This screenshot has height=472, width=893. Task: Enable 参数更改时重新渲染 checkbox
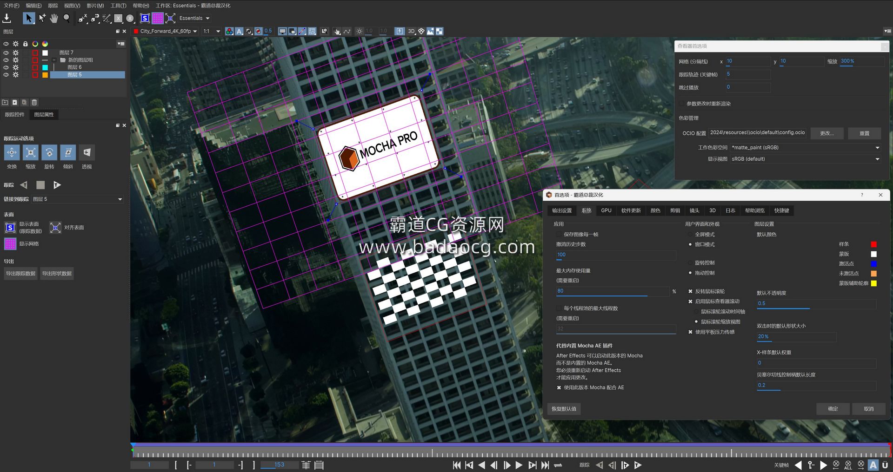681,104
